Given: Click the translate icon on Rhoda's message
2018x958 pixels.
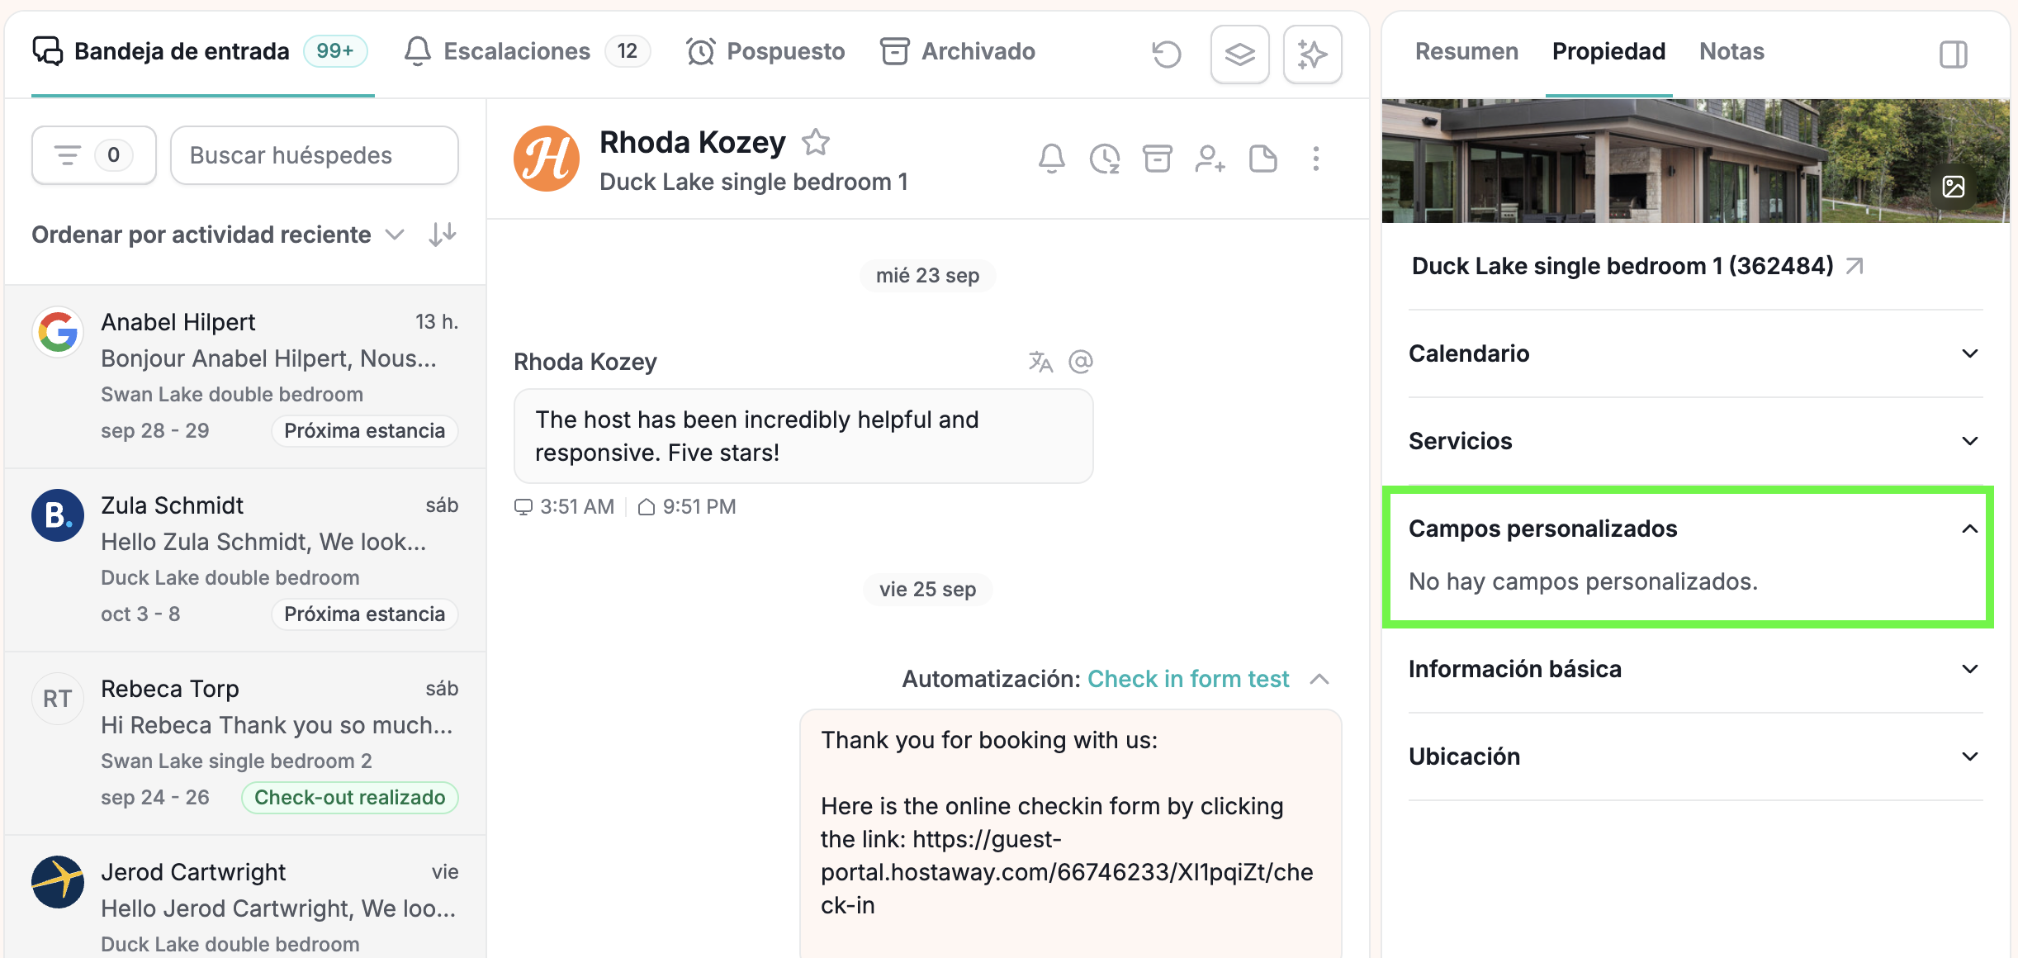Looking at the screenshot, I should [1040, 362].
